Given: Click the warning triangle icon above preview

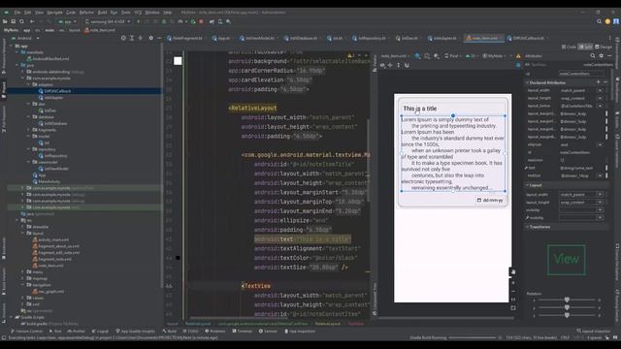Looking at the screenshot, I should click(x=518, y=56).
